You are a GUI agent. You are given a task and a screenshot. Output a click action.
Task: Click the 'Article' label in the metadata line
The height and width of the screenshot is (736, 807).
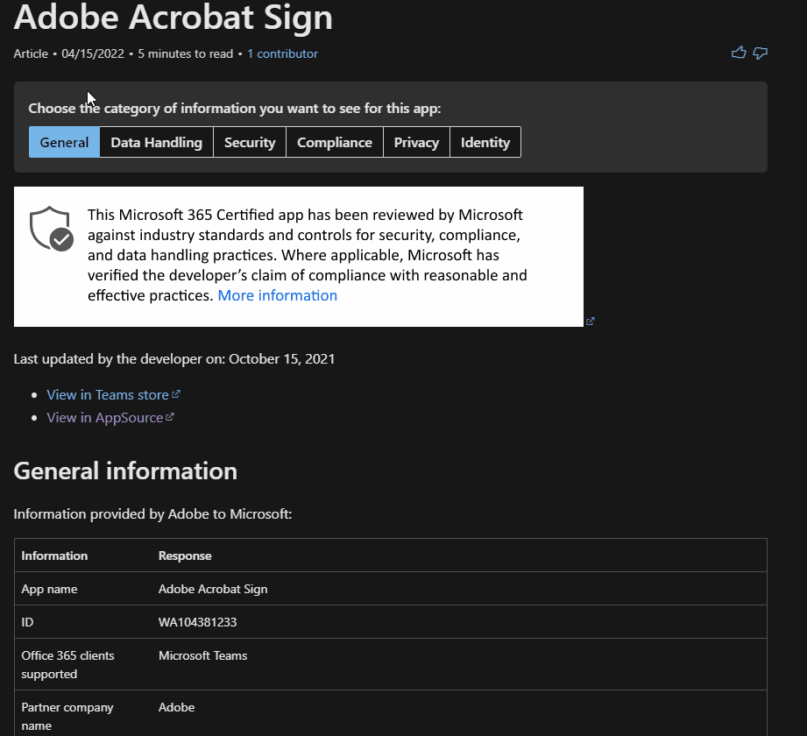(31, 53)
